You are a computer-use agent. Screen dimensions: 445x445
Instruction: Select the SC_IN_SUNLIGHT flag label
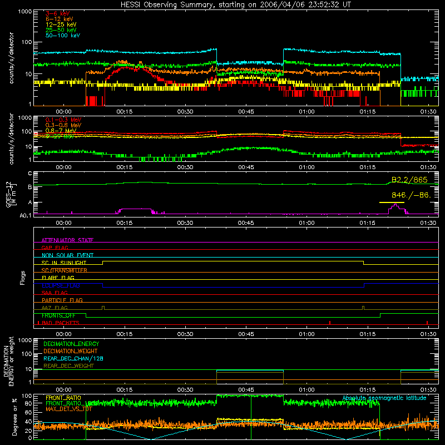pyautogui.click(x=64, y=263)
